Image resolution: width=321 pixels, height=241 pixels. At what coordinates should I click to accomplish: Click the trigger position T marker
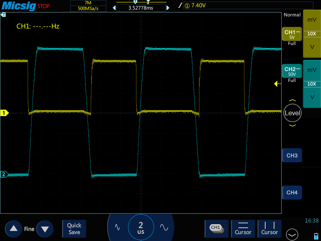(x=3, y=15)
